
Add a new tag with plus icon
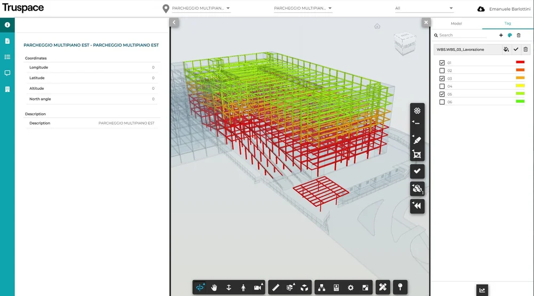pyautogui.click(x=501, y=35)
